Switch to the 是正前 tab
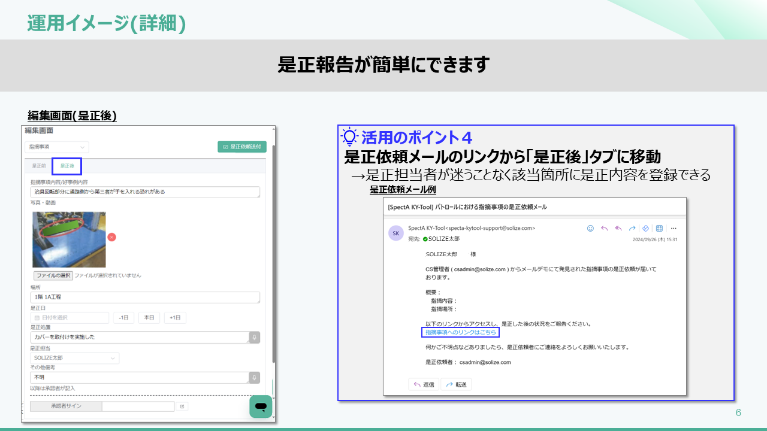This screenshot has height=431, width=767. [39, 166]
